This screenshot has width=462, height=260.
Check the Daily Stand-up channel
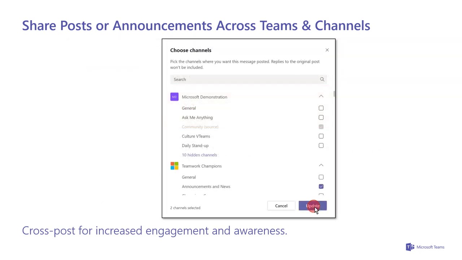pos(321,146)
